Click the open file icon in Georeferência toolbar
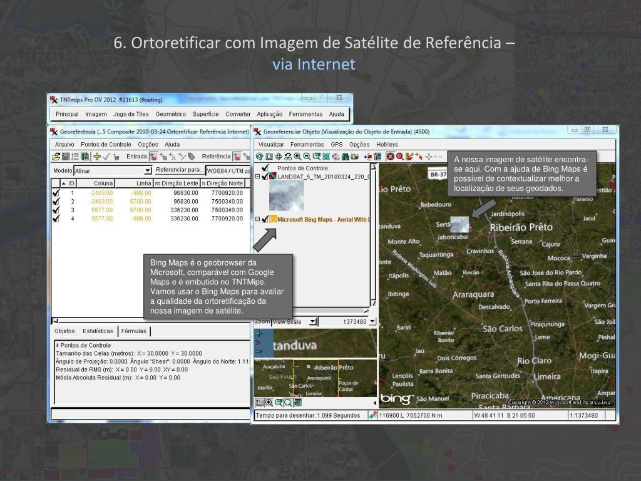This screenshot has height=481, width=641. 56,156
